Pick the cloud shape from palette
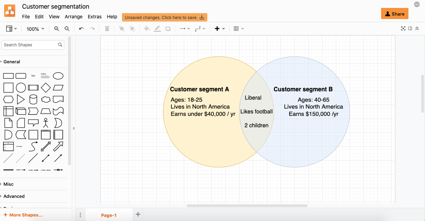The image size is (425, 221). [x=46, y=100]
